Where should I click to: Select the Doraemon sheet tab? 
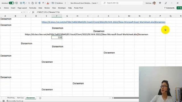(x=30, y=98)
